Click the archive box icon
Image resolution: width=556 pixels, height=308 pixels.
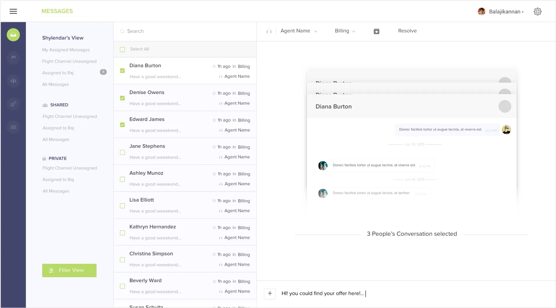click(x=376, y=31)
